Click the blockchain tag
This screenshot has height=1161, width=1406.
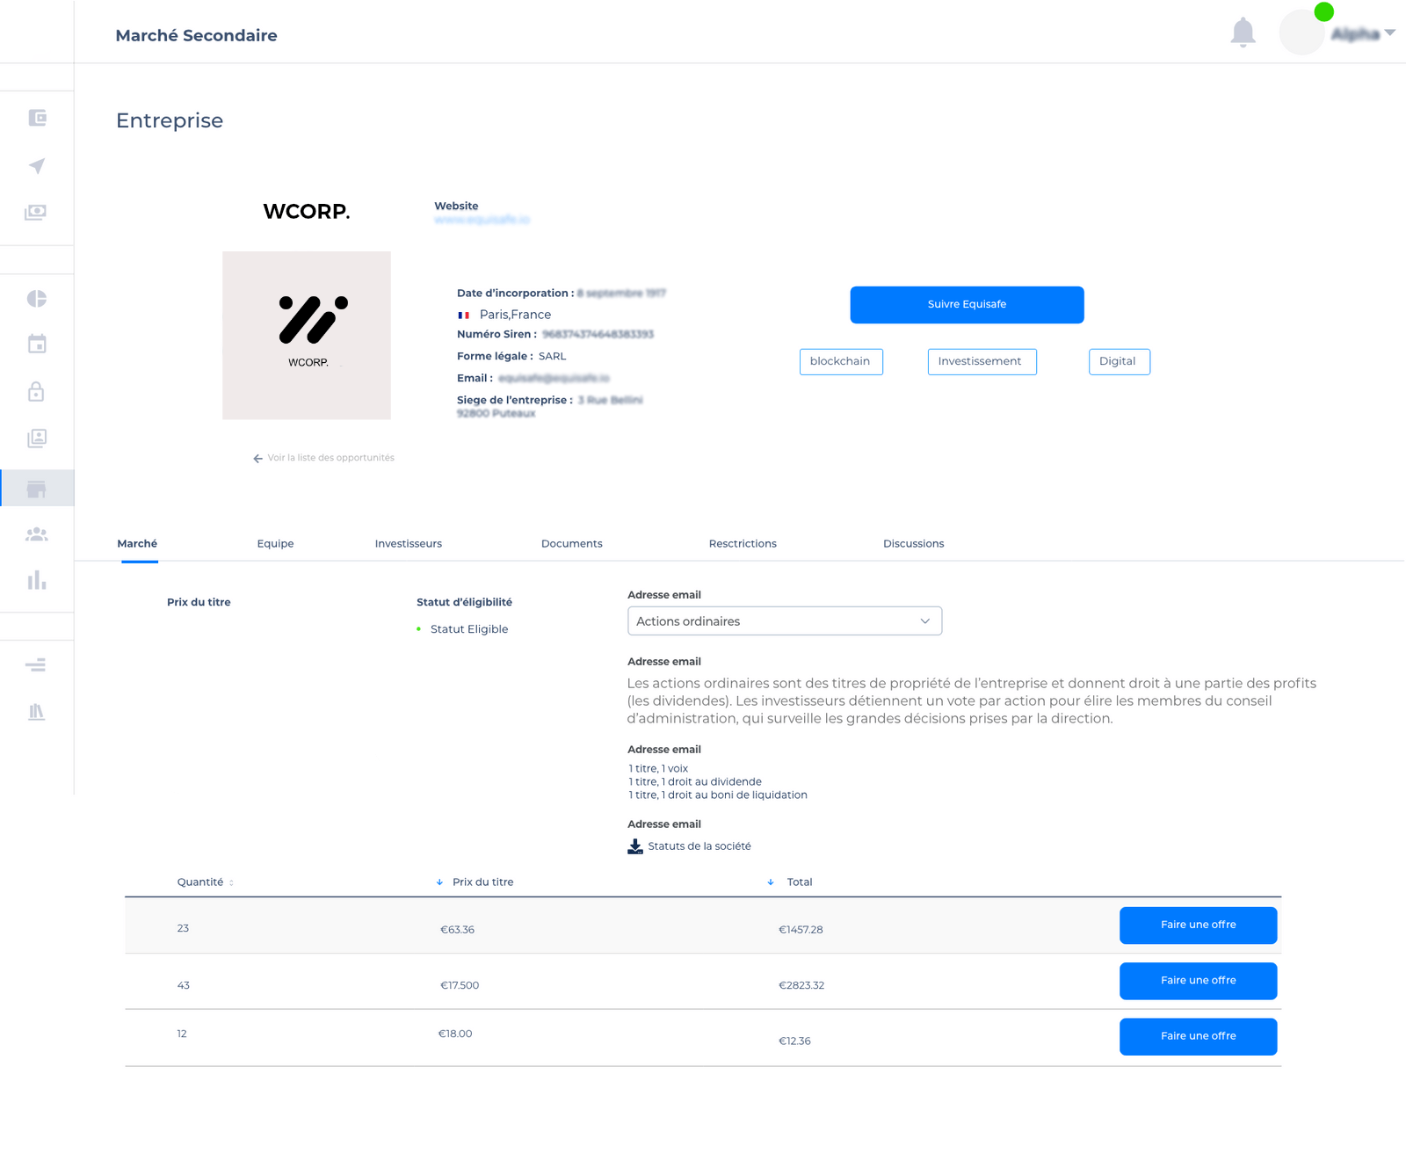click(x=840, y=361)
